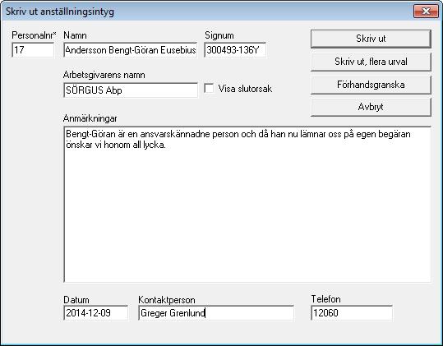Click the Telefon label text
Screen dimensions: 443x346
tap(325, 299)
